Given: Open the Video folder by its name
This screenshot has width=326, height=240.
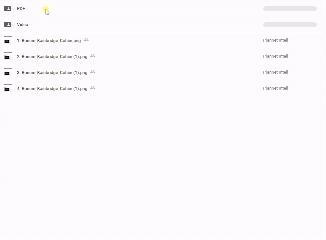Looking at the screenshot, I should [22, 25].
